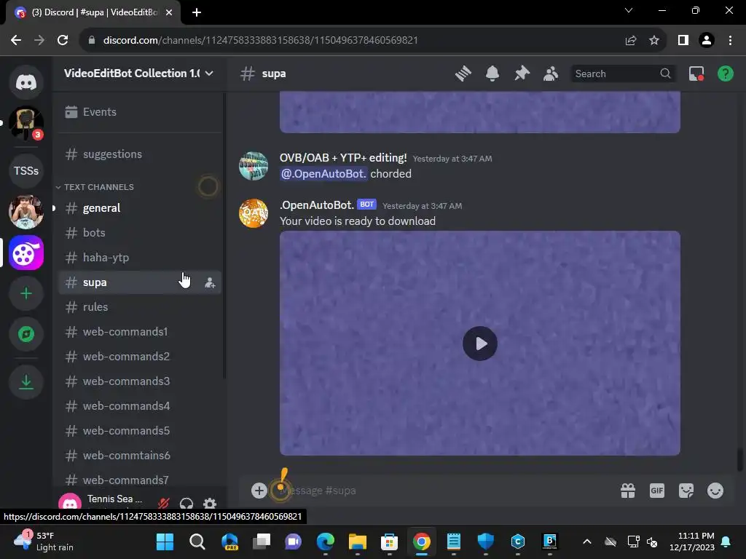Open Chrome side panel

(x=683, y=40)
